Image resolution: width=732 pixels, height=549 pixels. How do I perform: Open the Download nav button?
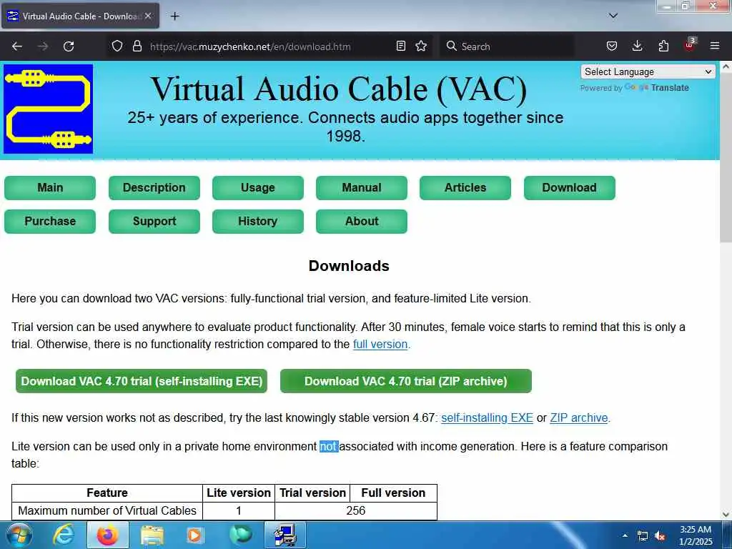[570, 188]
